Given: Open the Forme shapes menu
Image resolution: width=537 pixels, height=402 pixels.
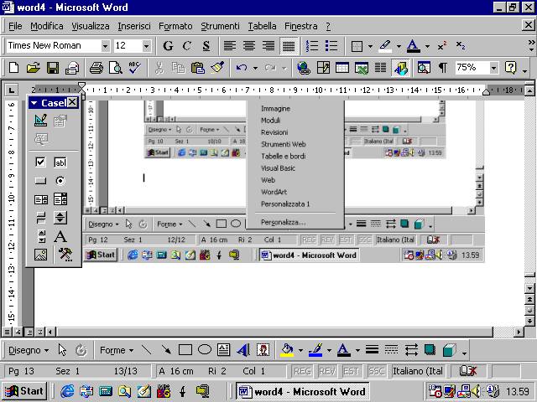Looking at the screenshot, I should coord(117,350).
